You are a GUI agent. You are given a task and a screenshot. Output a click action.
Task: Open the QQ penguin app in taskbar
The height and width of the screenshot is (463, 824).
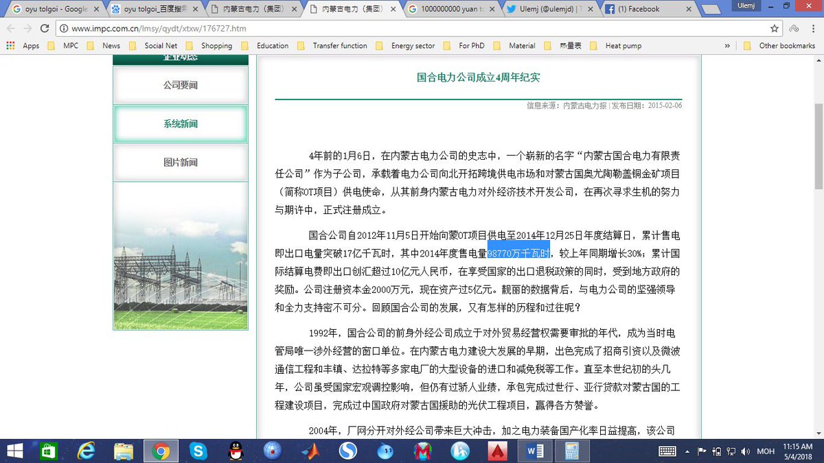tap(236, 451)
